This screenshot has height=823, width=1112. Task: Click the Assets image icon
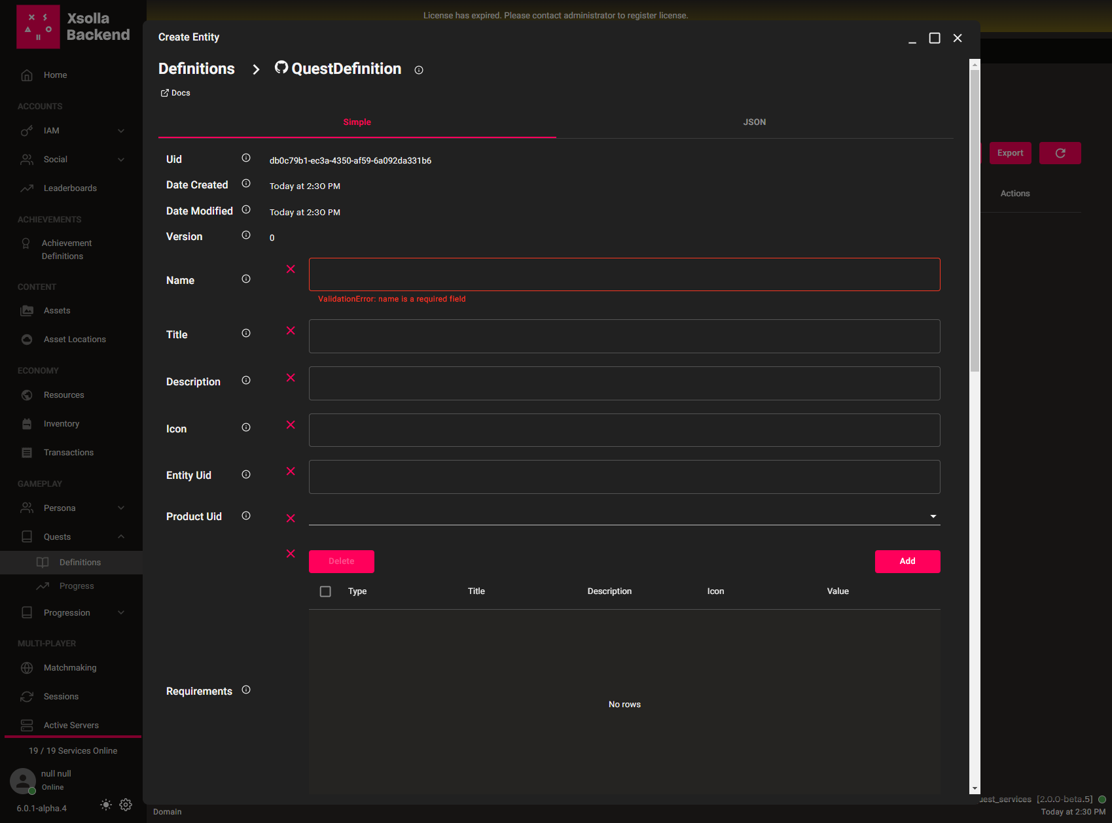(27, 311)
